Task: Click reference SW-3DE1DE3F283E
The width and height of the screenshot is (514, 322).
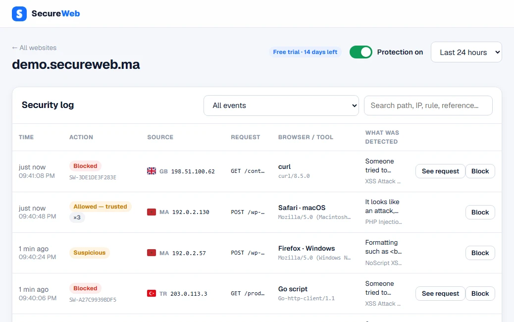Action: [x=93, y=177]
